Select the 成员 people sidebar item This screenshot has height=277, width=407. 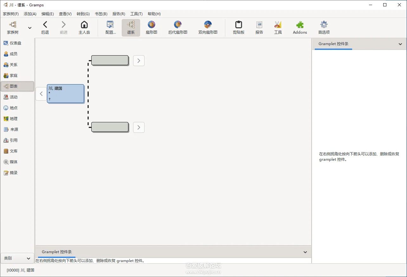(13, 54)
